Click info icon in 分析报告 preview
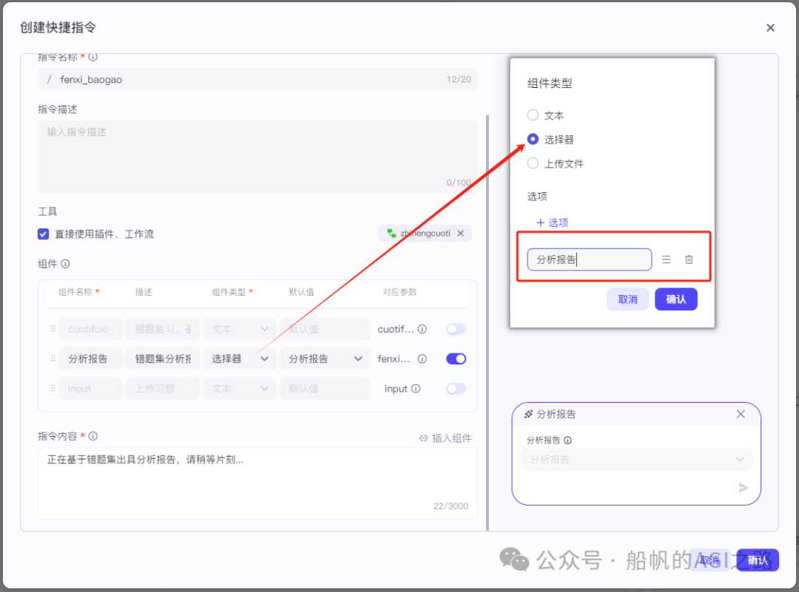 tap(567, 440)
